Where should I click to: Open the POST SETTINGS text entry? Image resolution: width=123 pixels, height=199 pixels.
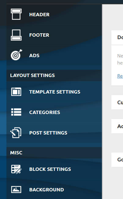(48, 133)
